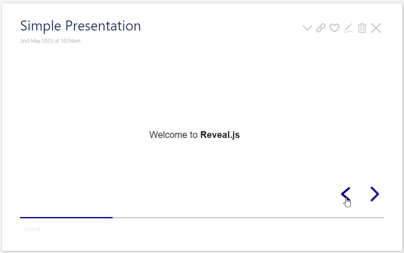Screen dimensions: 404x253
Task: Open the Source link
Action: coord(32,229)
